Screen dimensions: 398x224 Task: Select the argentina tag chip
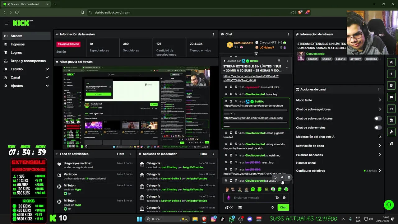(371, 59)
